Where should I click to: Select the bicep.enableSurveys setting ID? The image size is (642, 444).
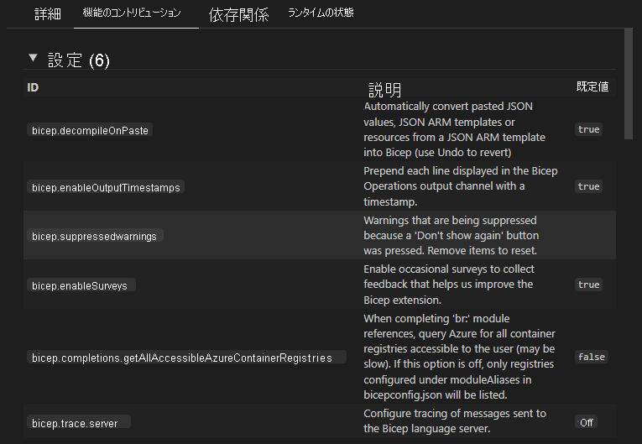coord(81,285)
